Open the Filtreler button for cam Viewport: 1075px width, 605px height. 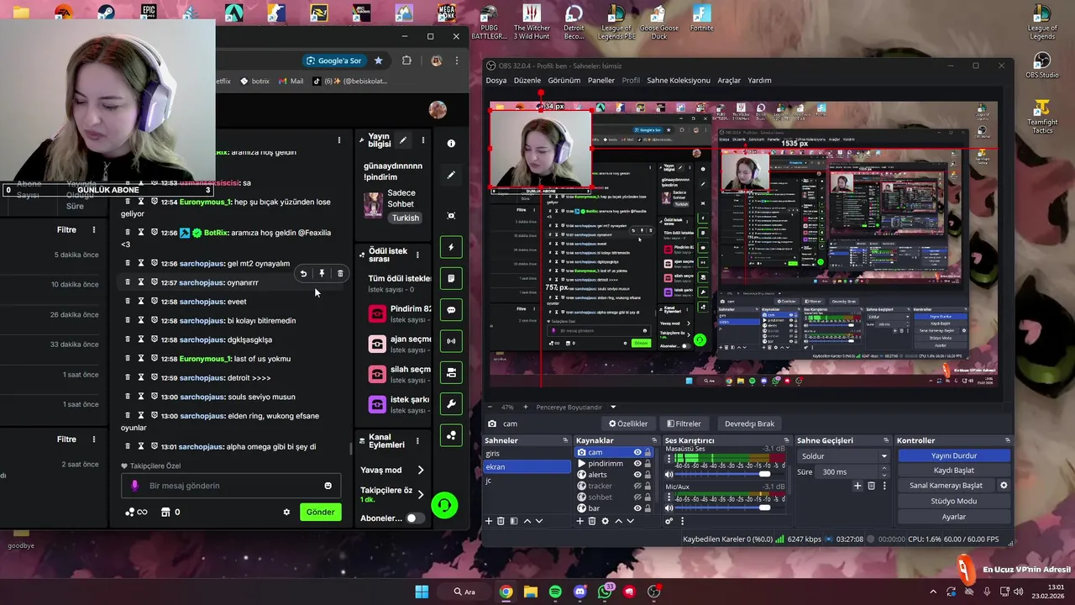pos(684,423)
